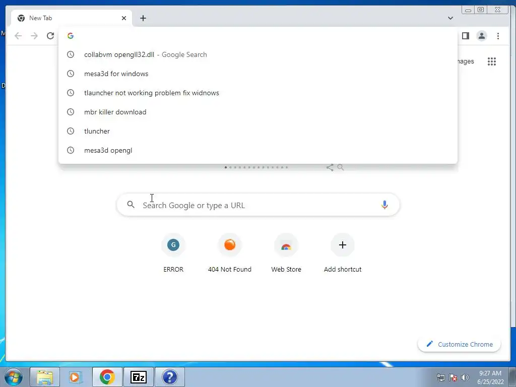Click the voice search microphone
This screenshot has width=516, height=387.
(x=384, y=205)
